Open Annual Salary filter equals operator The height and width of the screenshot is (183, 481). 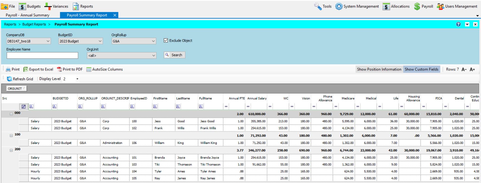(248, 107)
